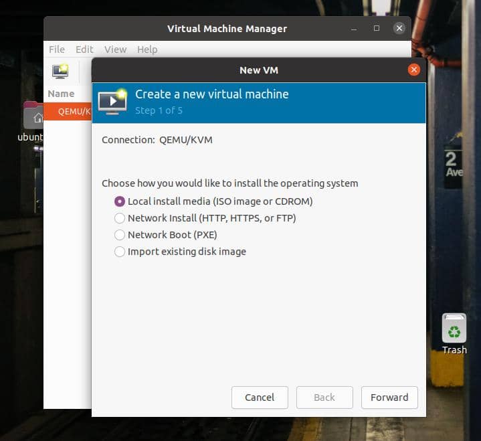Screen dimensions: 481x441
Task: Close the Virtual Machine Manager window
Action: [399, 28]
